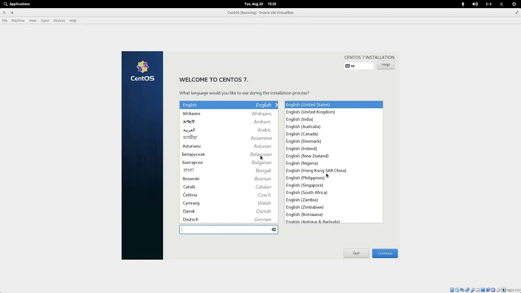
Task: Select English (Ireland) locale
Action: coord(334,149)
